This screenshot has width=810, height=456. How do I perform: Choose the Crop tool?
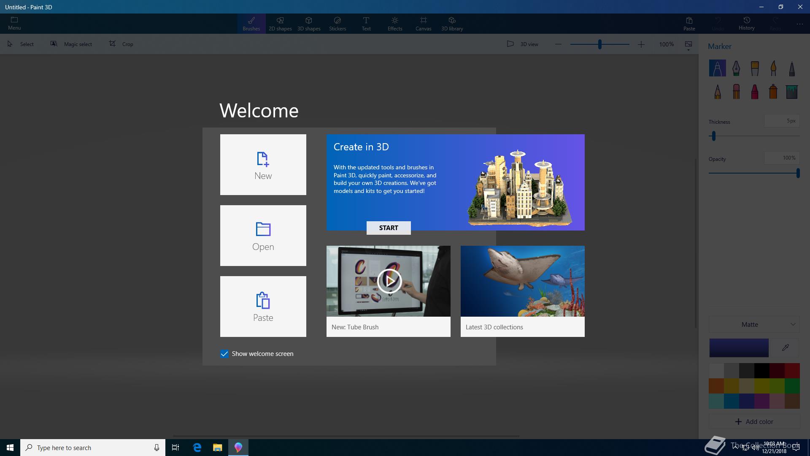pos(121,44)
